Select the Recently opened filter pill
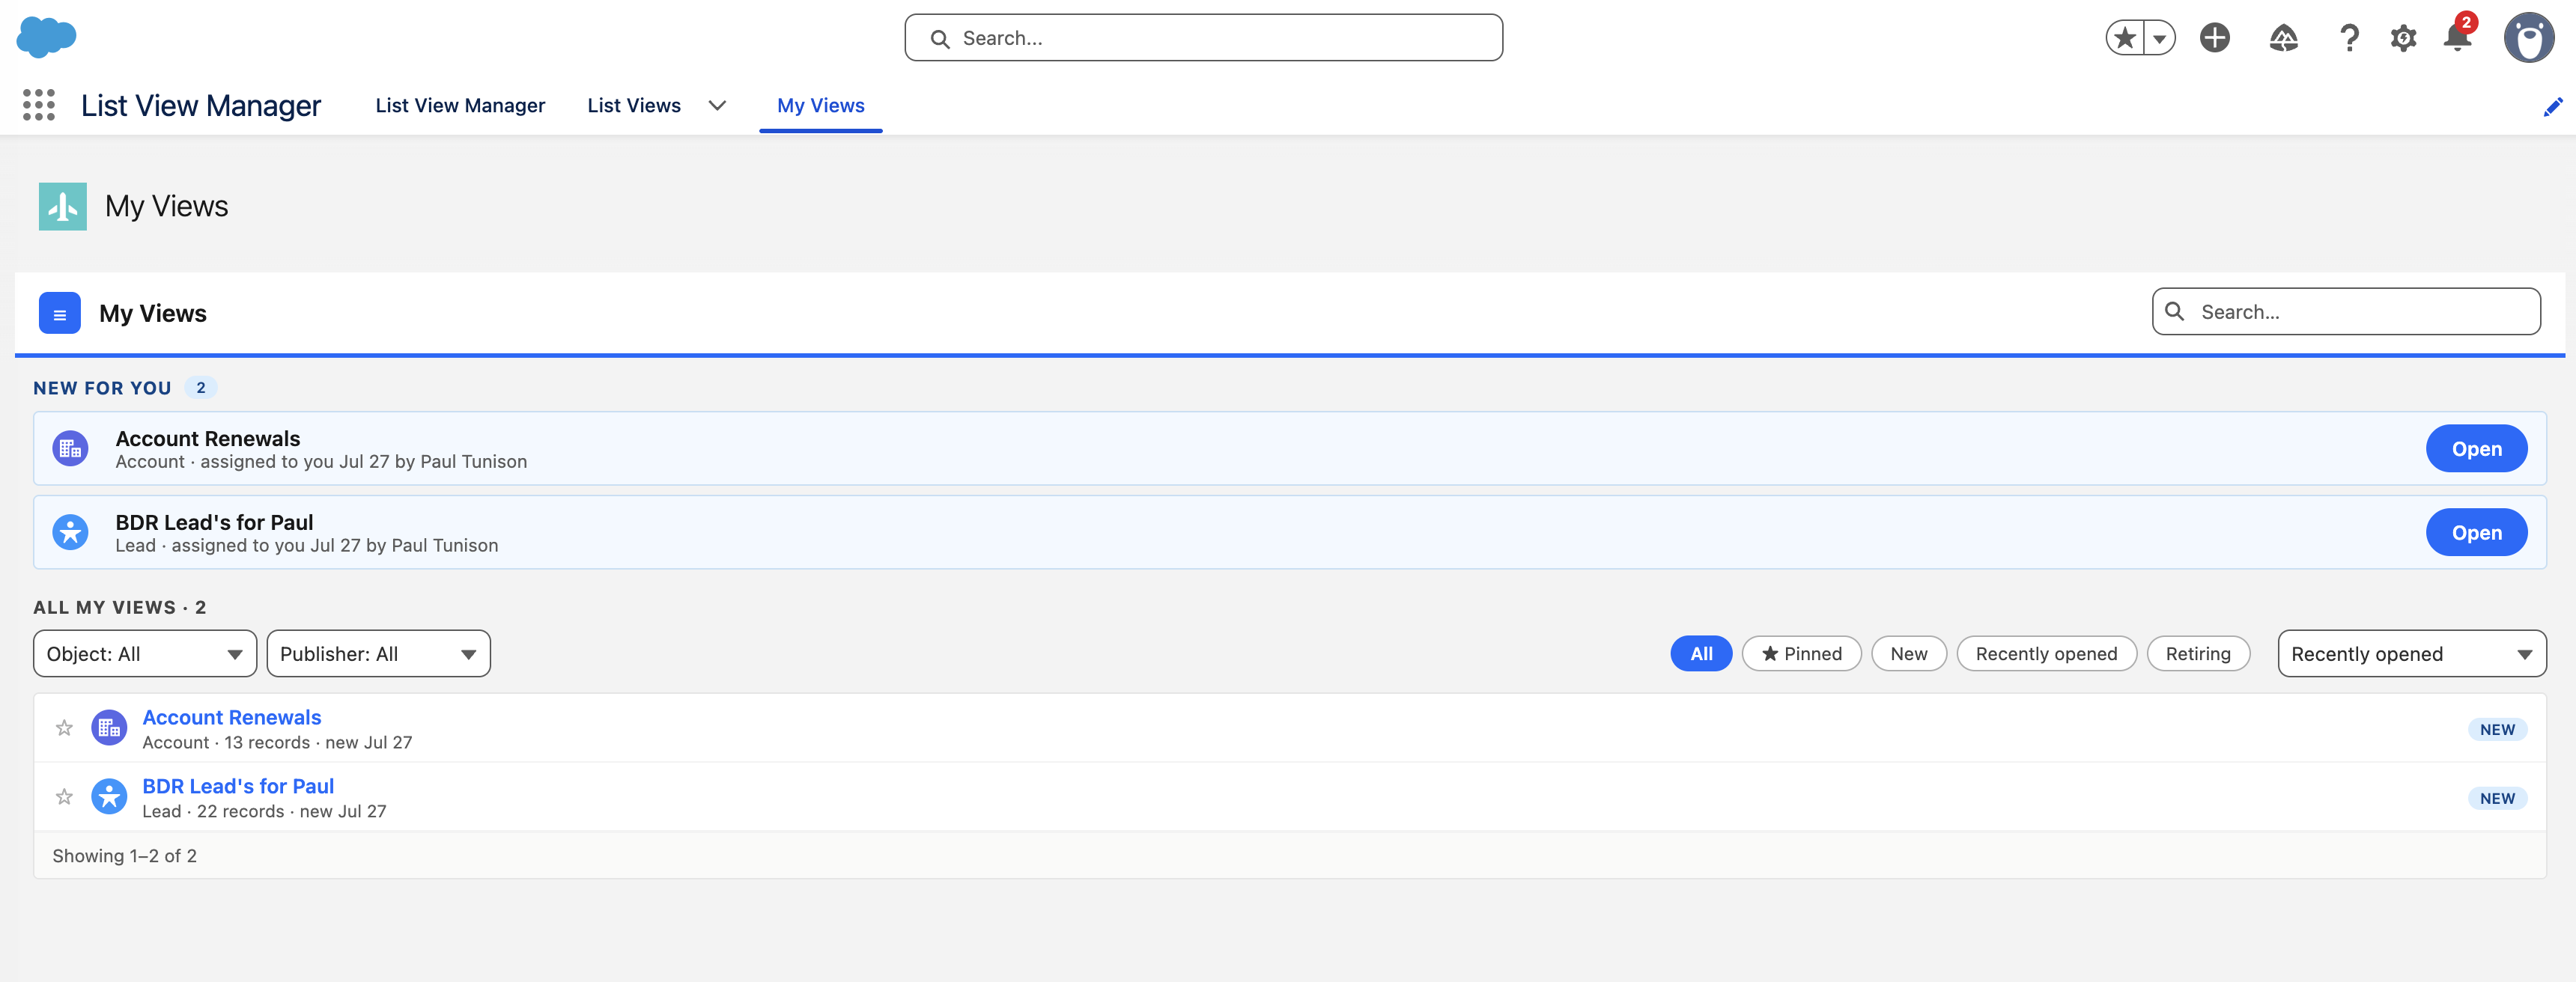2576x982 pixels. (2046, 653)
